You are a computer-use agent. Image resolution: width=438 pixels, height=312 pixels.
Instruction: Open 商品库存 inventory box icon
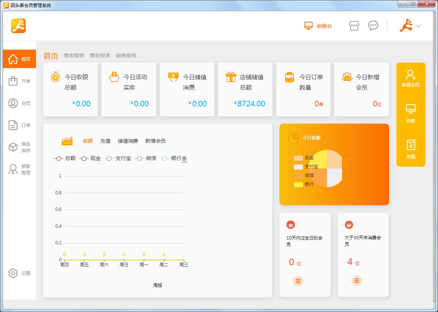click(x=13, y=147)
